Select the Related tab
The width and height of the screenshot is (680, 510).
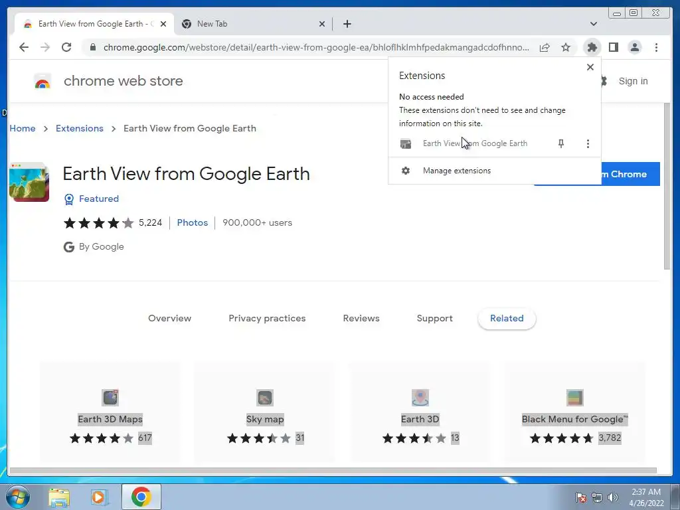coord(507,319)
